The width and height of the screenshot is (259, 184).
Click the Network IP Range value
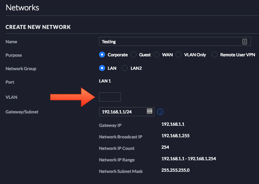click(189, 159)
